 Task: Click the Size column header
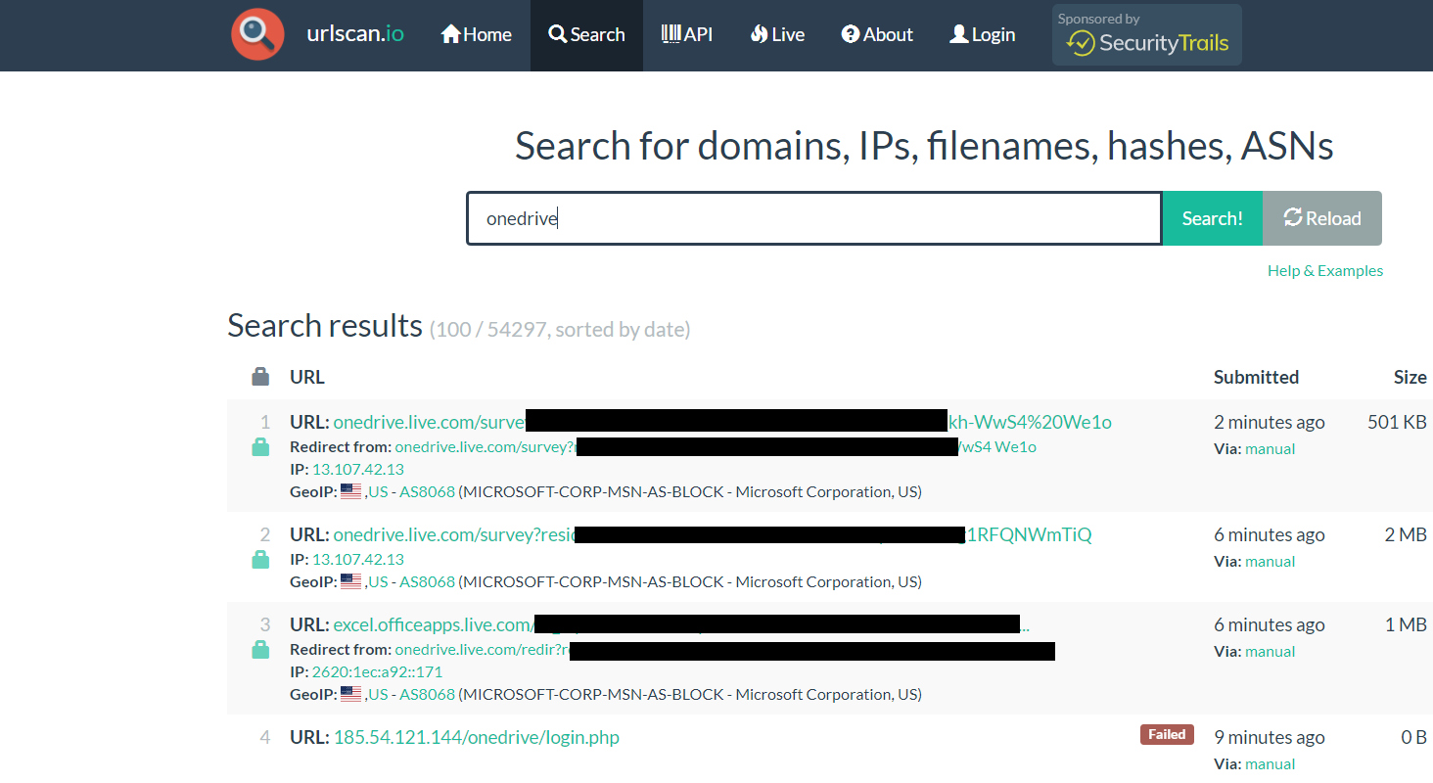[1410, 377]
